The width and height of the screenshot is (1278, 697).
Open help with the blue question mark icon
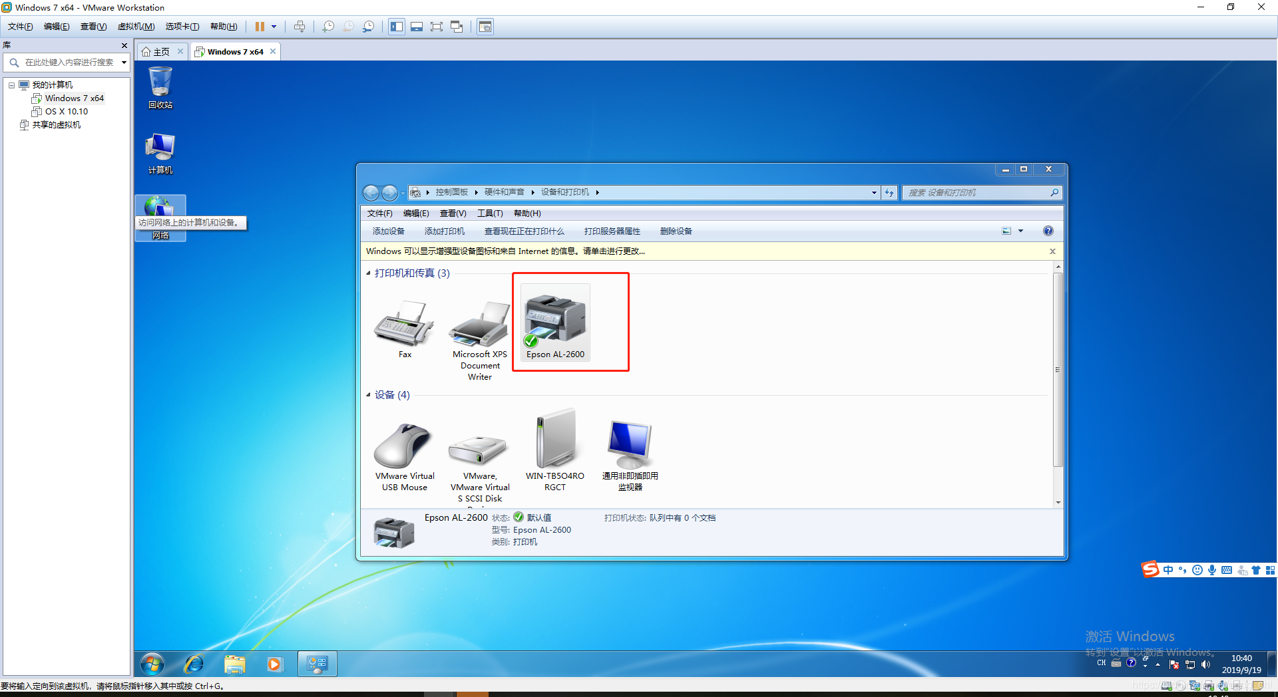click(x=1048, y=231)
